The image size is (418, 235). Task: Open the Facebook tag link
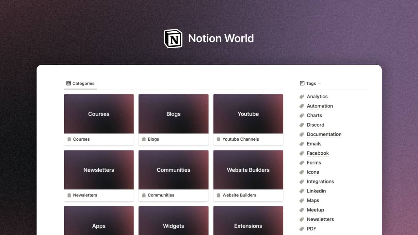pyautogui.click(x=318, y=153)
